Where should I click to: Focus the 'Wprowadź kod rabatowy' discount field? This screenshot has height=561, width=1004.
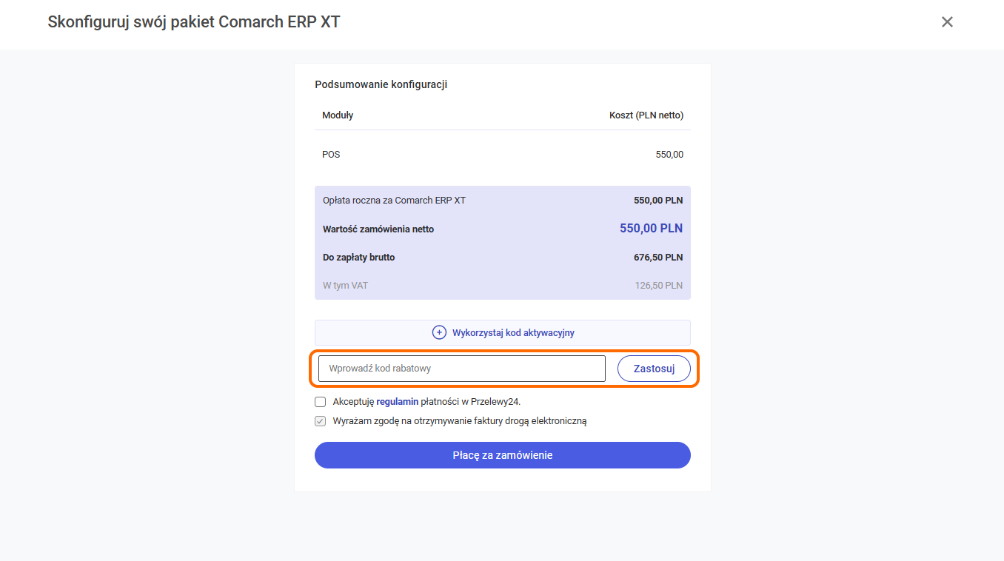tap(461, 369)
